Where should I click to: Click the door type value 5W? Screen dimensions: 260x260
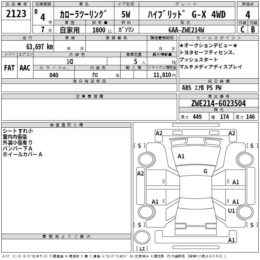coord(126,14)
